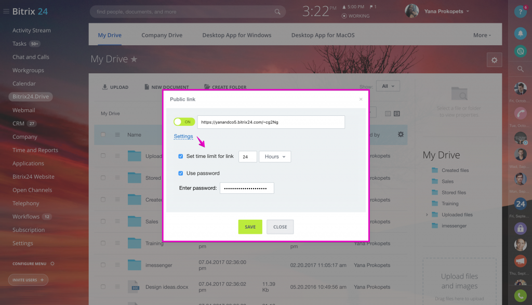Switch to tile view icon

pyautogui.click(x=388, y=114)
